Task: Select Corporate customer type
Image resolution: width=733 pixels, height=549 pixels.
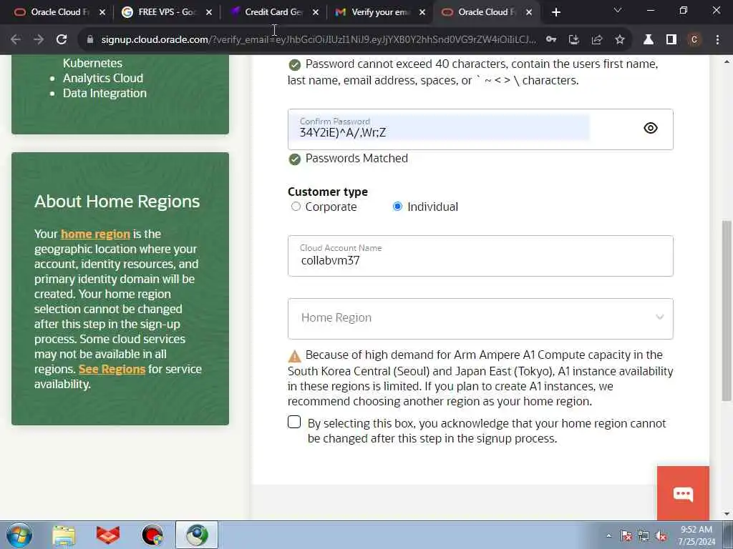Action: [296, 207]
